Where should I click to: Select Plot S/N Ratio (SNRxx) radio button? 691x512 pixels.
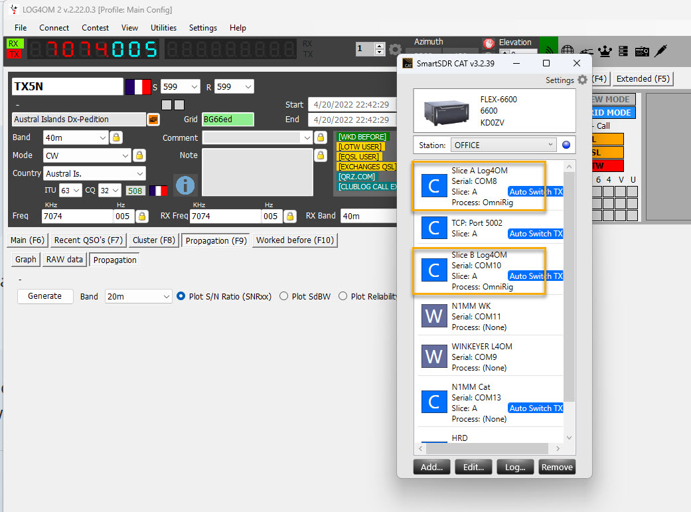(x=181, y=296)
